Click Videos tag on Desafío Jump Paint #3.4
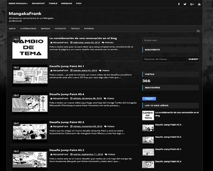 [110, 99]
